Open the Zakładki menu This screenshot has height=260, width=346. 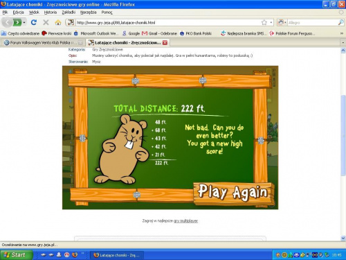click(x=69, y=12)
